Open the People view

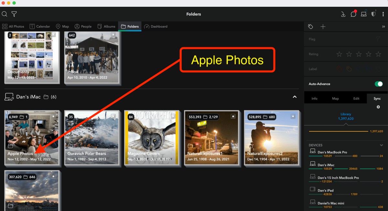83,27
